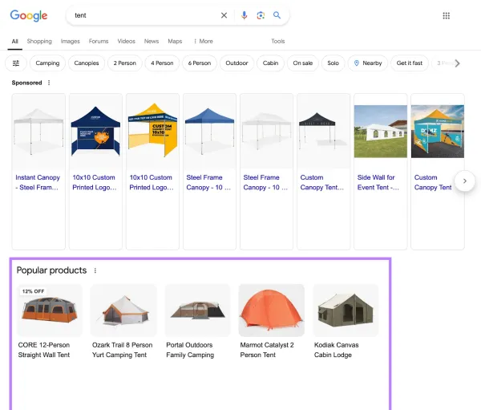Viewport: 481px width, 410px height.
Task: Click navy blue custom printed tent image
Action: pyautogui.click(x=95, y=132)
